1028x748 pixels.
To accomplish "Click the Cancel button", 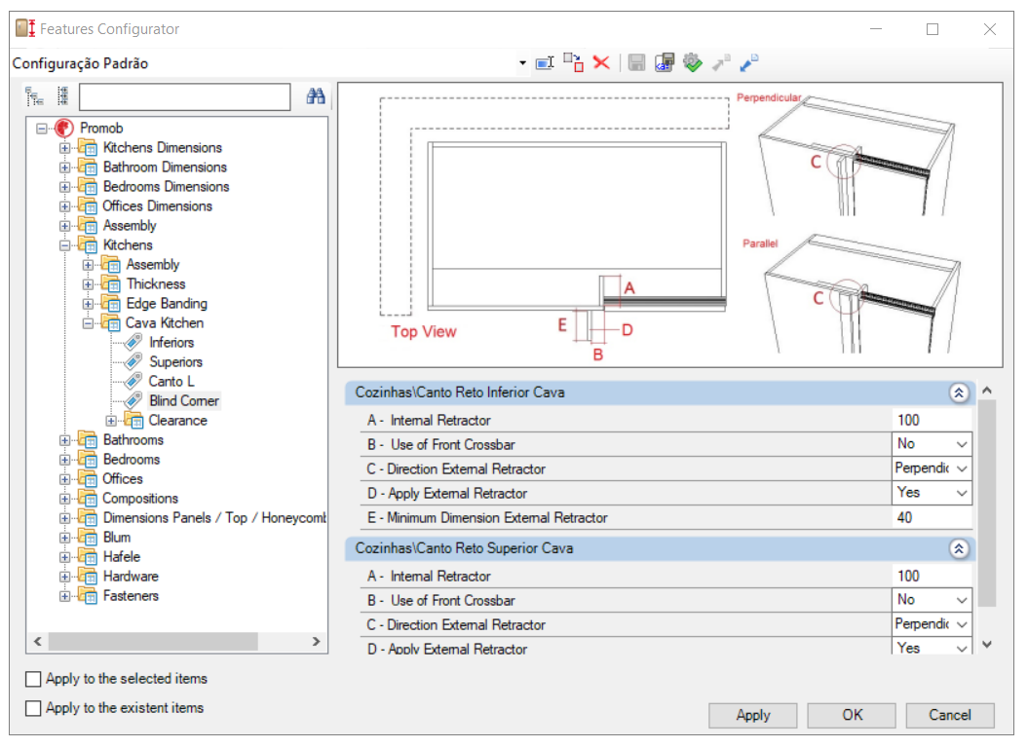I will (x=950, y=715).
